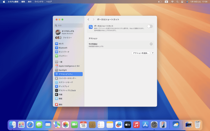Open info for 今の気温は action
Image resolution: width=210 pixels, height=131 pixels.
click(x=151, y=44)
